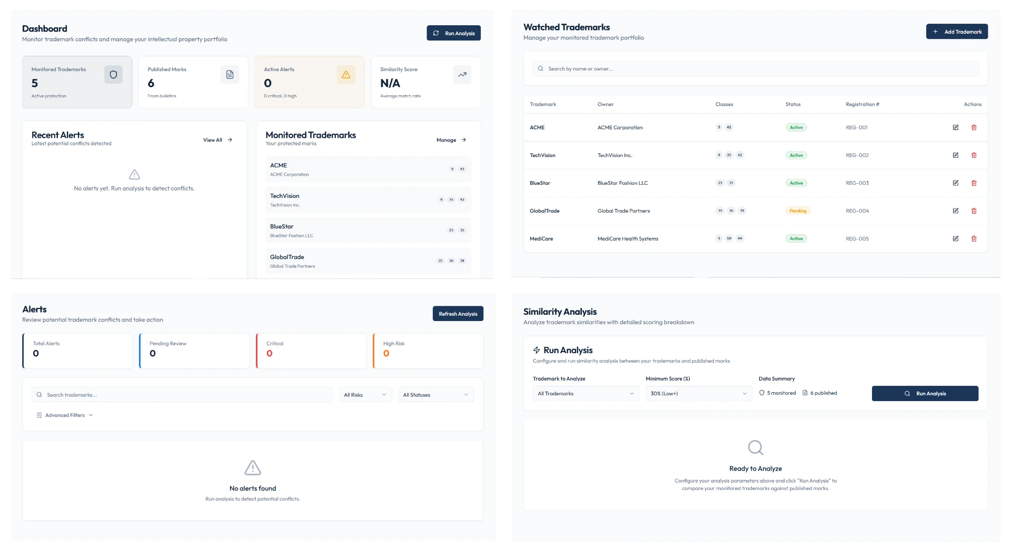Click the document icon on Published Marks card

pos(230,75)
